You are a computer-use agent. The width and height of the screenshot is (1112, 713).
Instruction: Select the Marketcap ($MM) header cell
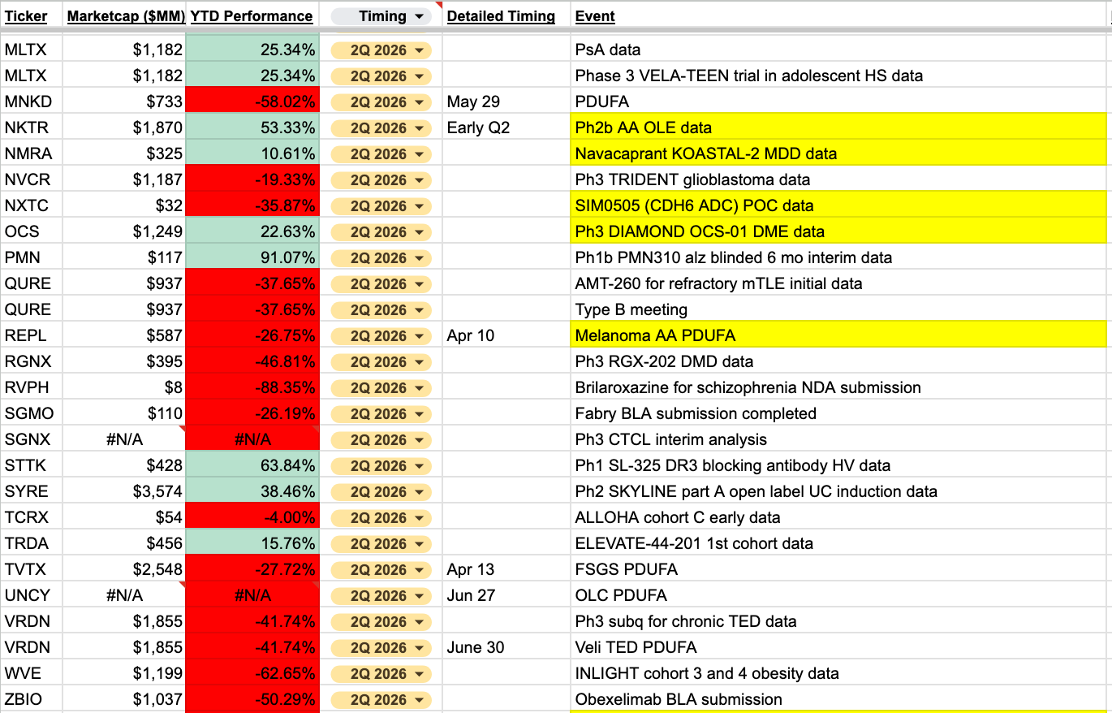click(x=124, y=16)
